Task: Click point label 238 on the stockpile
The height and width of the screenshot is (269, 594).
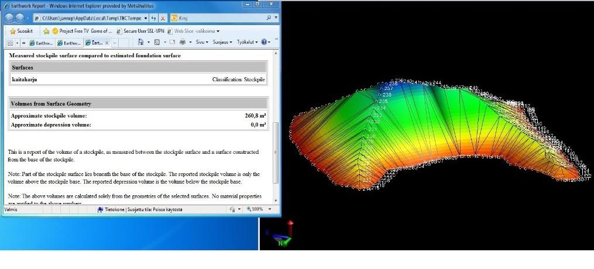Action: pos(393,84)
